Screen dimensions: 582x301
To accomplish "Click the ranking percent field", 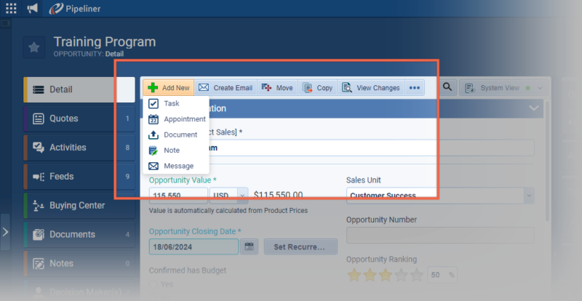I will (442, 275).
